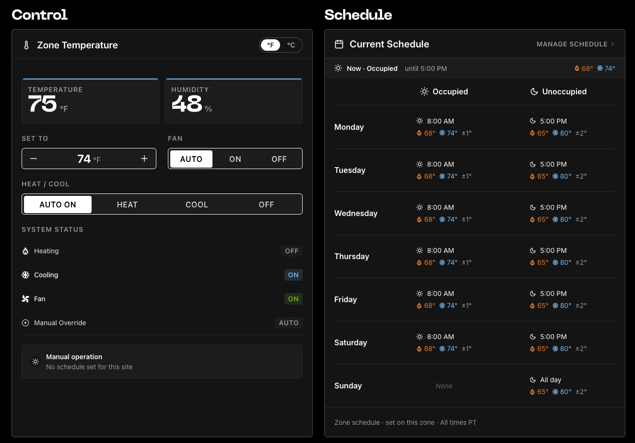This screenshot has width=635, height=443.
Task: Click the Cooling ON status badge
Action: point(294,275)
